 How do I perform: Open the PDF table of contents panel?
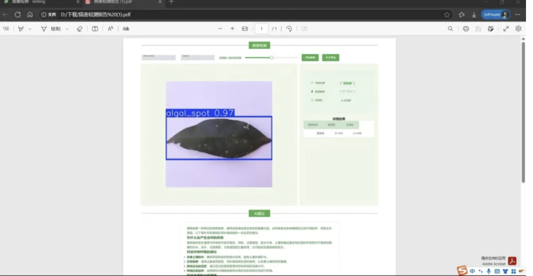(6, 29)
